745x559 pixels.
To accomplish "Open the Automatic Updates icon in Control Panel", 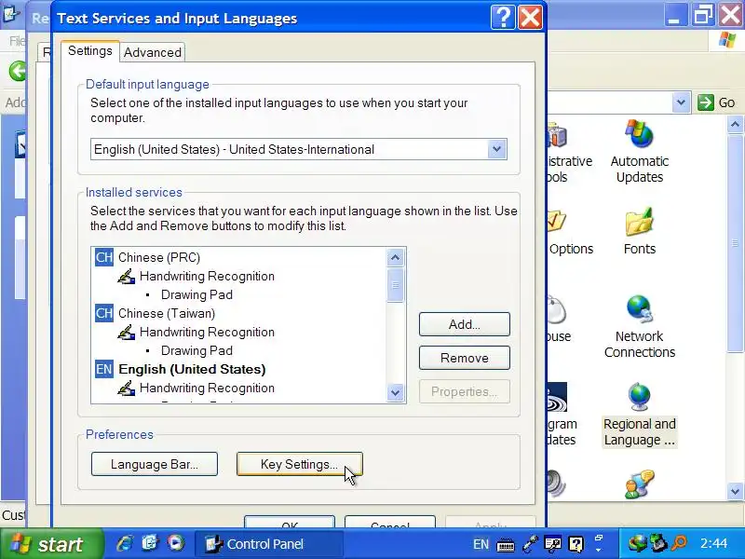I will coord(640,133).
